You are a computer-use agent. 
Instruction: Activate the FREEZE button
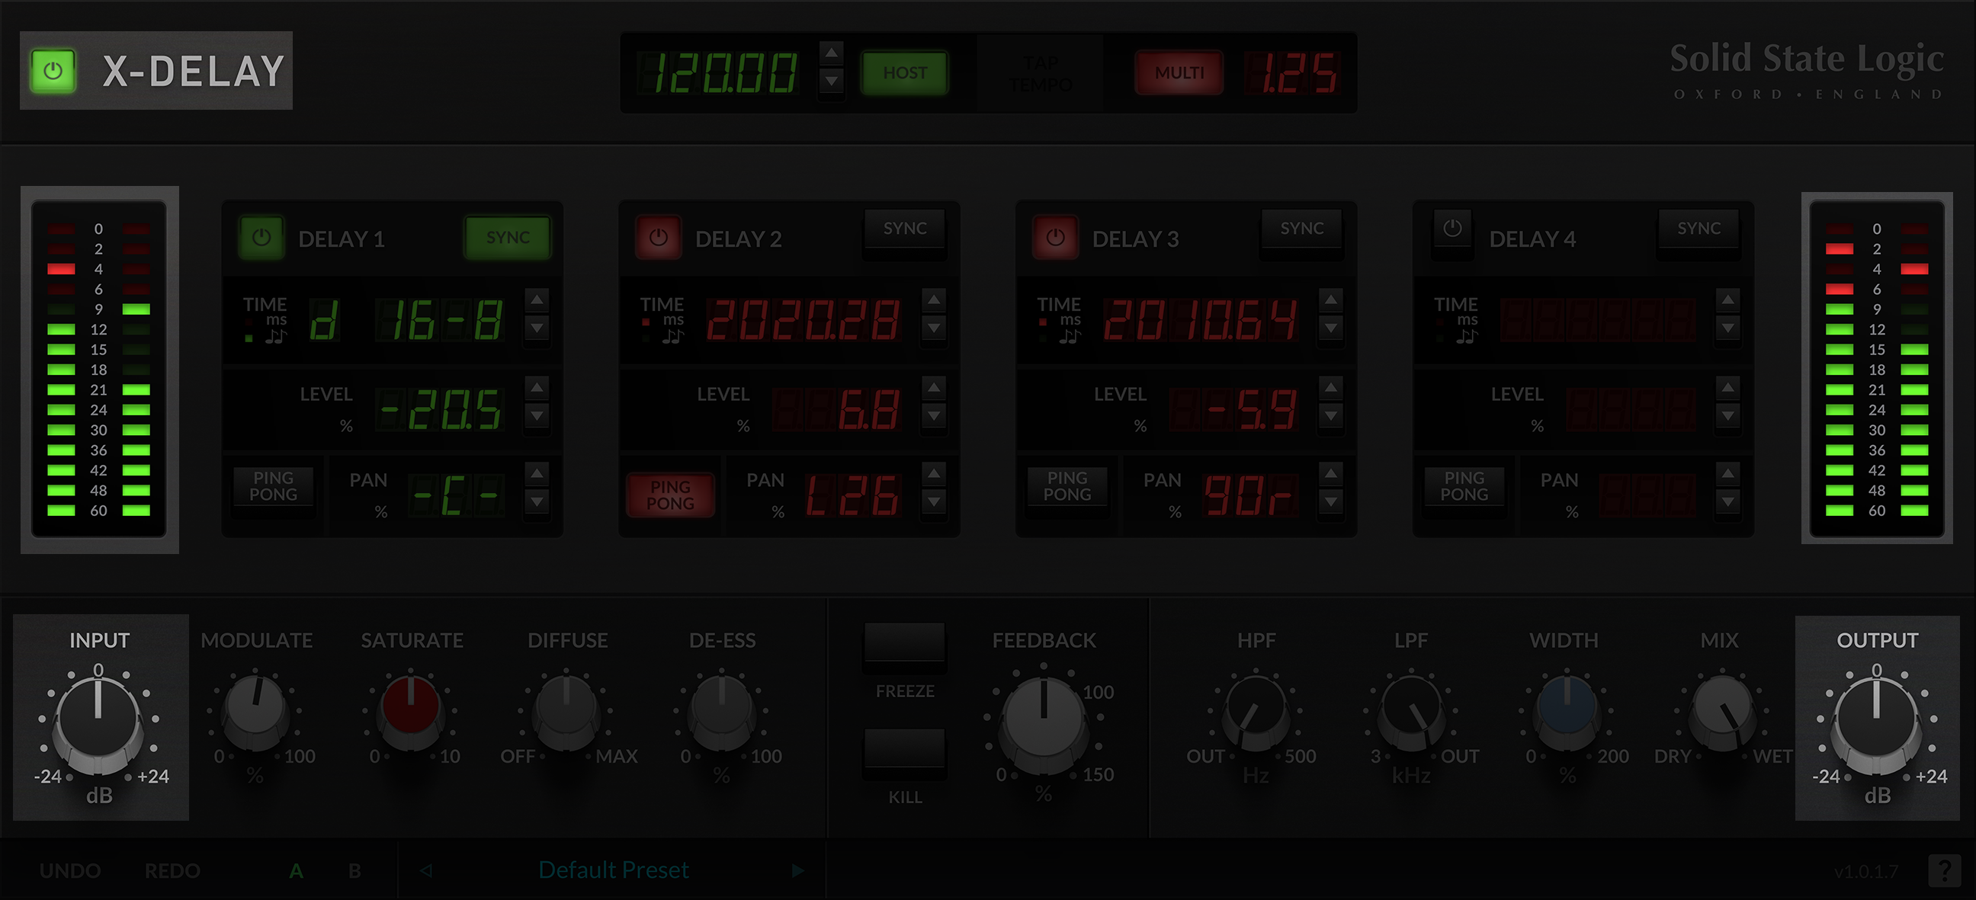(x=905, y=642)
